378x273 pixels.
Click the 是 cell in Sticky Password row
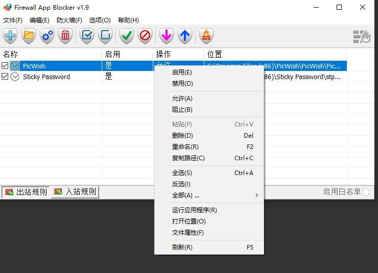(x=108, y=77)
